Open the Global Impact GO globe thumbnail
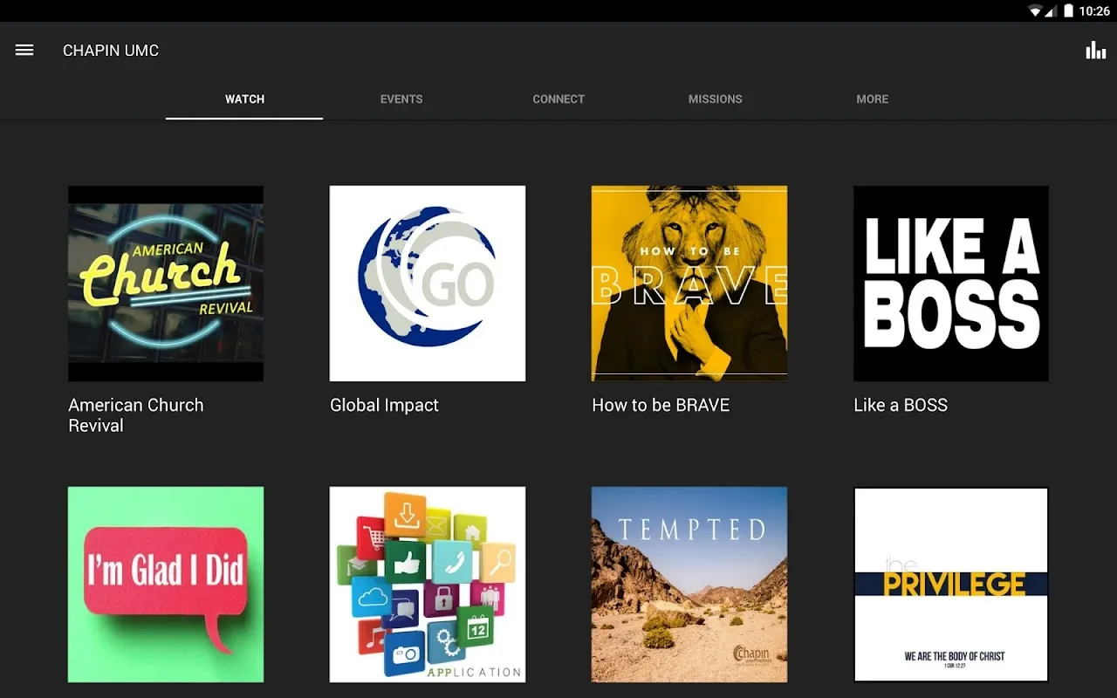This screenshot has width=1117, height=698. pyautogui.click(x=428, y=284)
